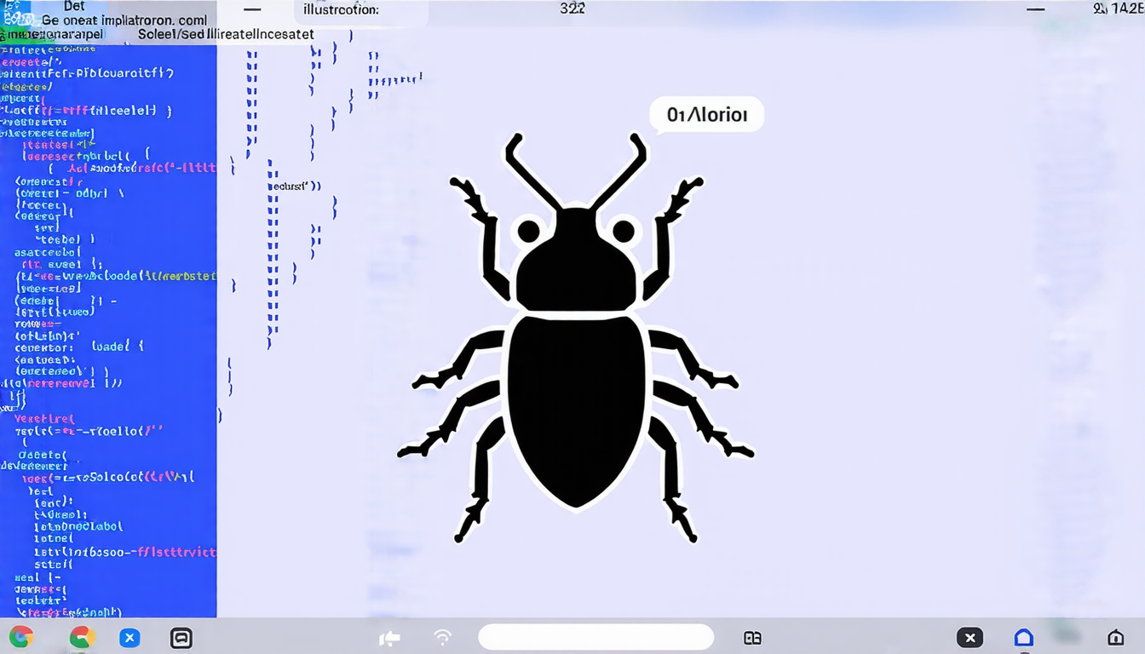Open the chat bubble icon in the taskbar
The width and height of the screenshot is (1145, 654).
tap(181, 637)
